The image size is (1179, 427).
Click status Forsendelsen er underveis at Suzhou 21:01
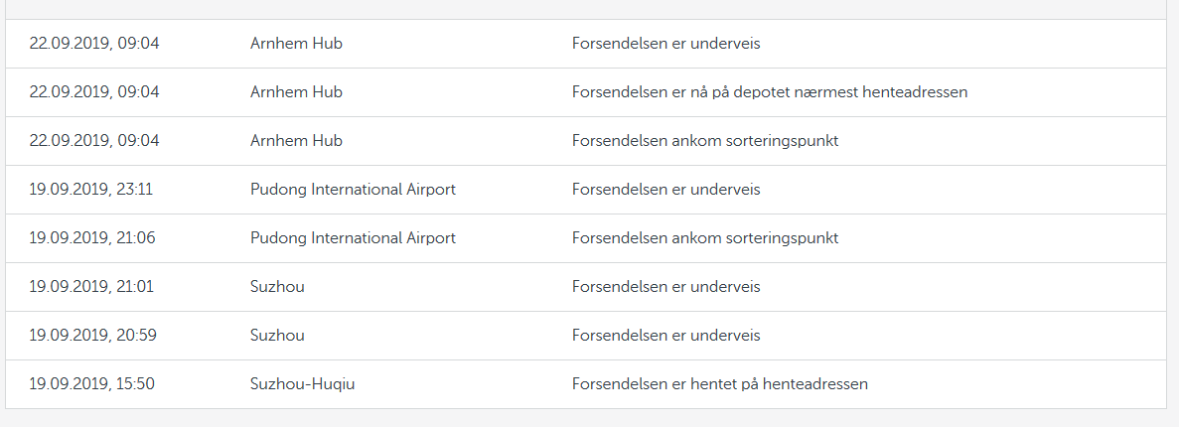pyautogui.click(x=665, y=286)
